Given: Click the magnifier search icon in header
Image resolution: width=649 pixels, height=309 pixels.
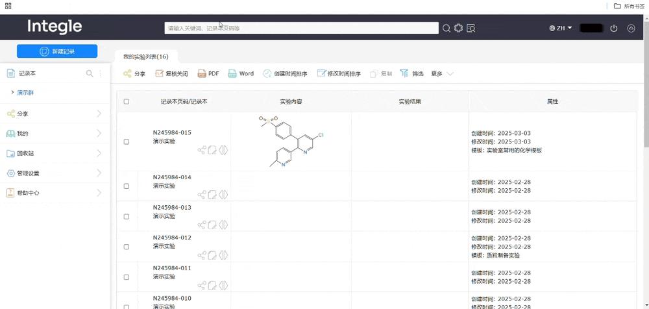Looking at the screenshot, I should 447,28.
